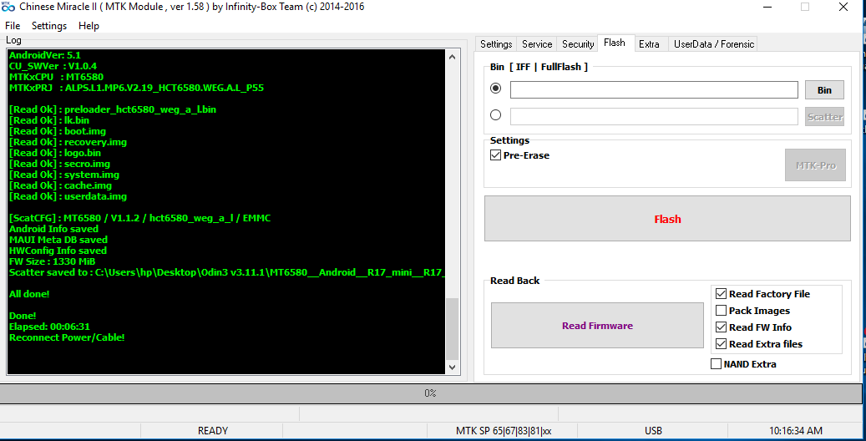Click the Infinity-Box app icon in title bar
This screenshot has height=441, width=866.
(x=8, y=8)
